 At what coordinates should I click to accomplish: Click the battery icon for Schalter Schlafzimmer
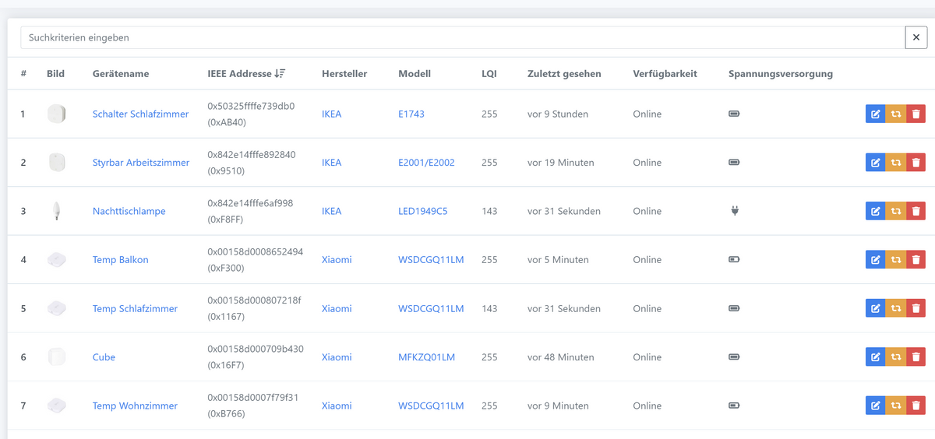[734, 114]
